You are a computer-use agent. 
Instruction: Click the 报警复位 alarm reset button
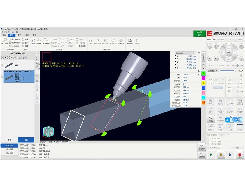click(x=202, y=155)
